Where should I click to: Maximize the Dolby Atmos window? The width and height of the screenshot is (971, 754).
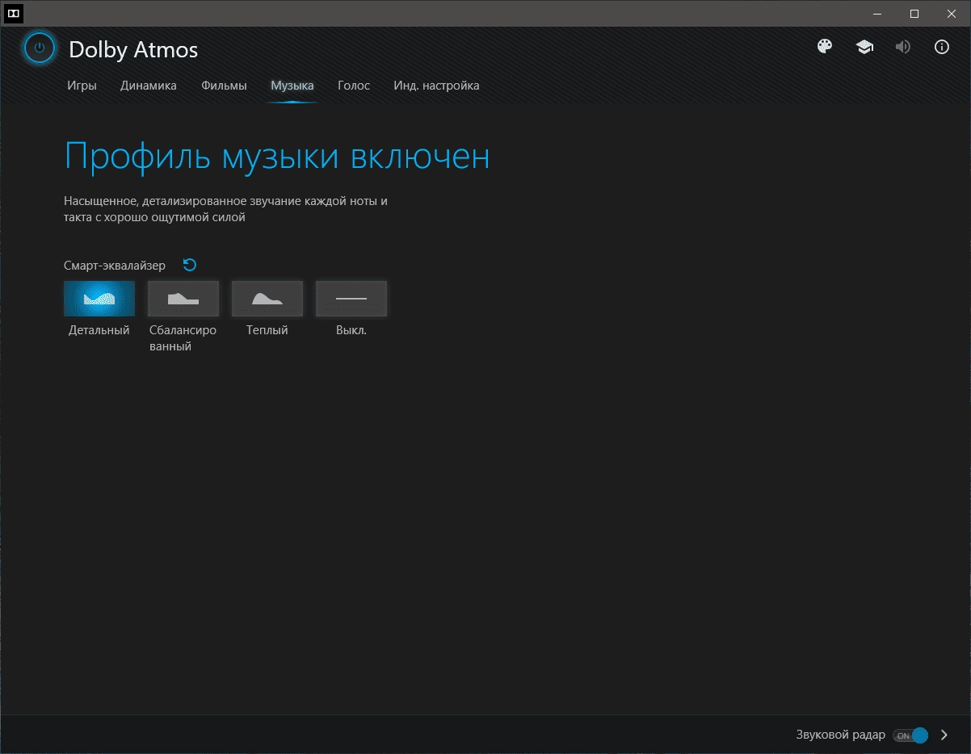coord(914,13)
